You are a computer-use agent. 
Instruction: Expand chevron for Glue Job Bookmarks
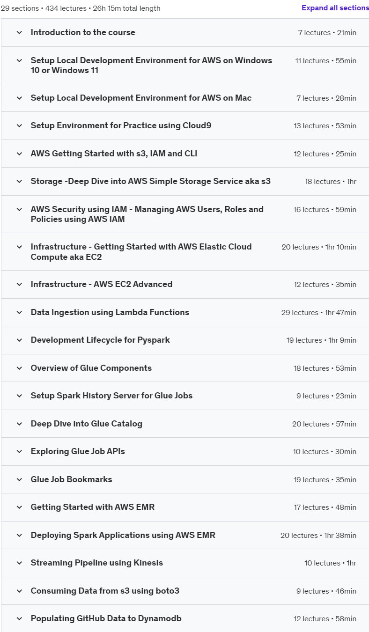(19, 479)
